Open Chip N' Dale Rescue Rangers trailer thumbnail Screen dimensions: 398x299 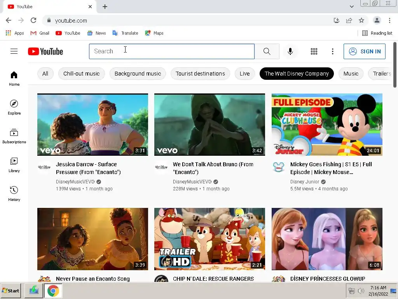click(x=209, y=239)
